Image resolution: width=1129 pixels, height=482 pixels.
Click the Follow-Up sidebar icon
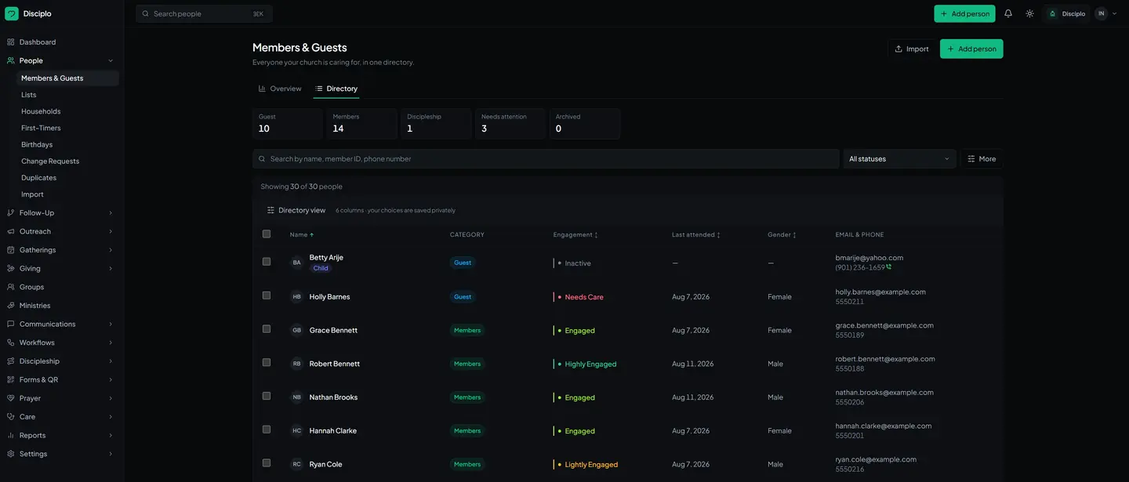pyautogui.click(x=10, y=213)
